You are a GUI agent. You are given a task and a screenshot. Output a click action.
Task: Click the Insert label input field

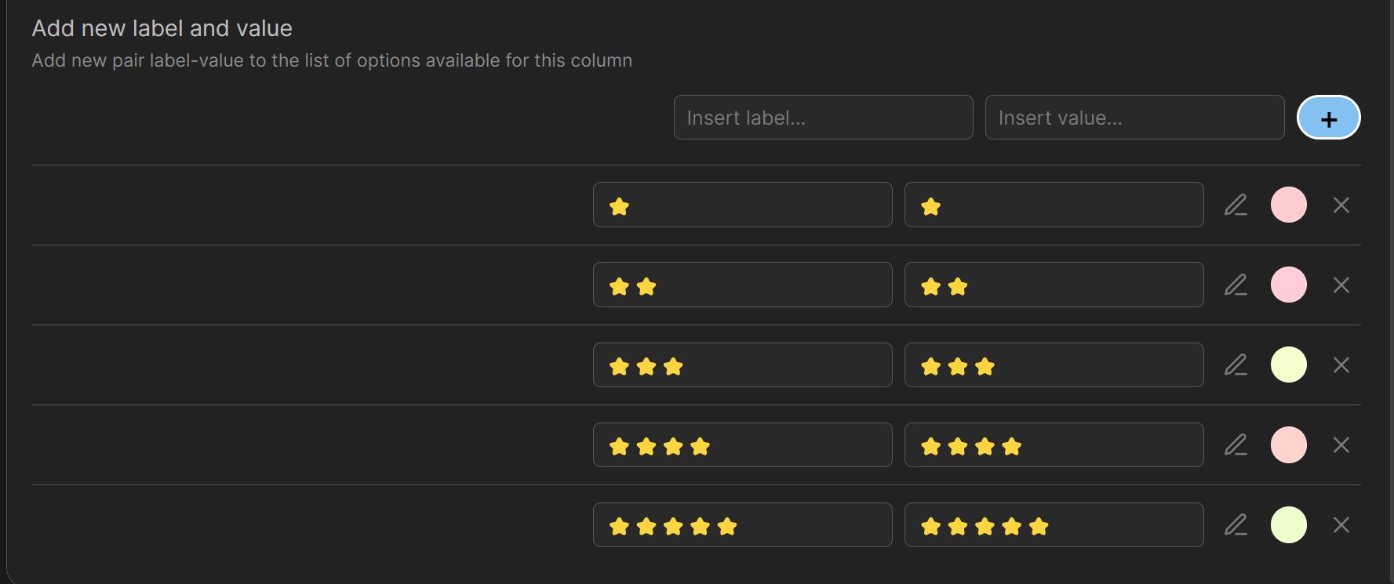click(x=823, y=118)
